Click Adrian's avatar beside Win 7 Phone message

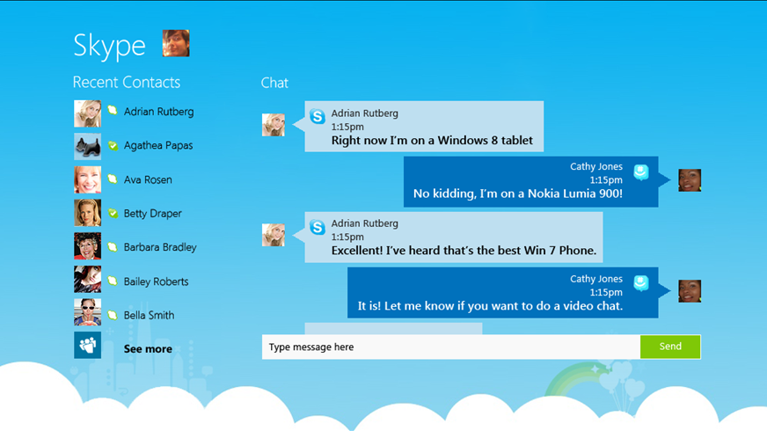[x=274, y=235]
